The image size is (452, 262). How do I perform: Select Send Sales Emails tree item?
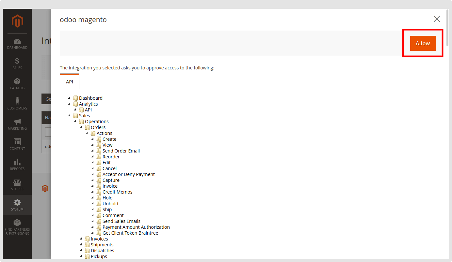click(x=121, y=221)
